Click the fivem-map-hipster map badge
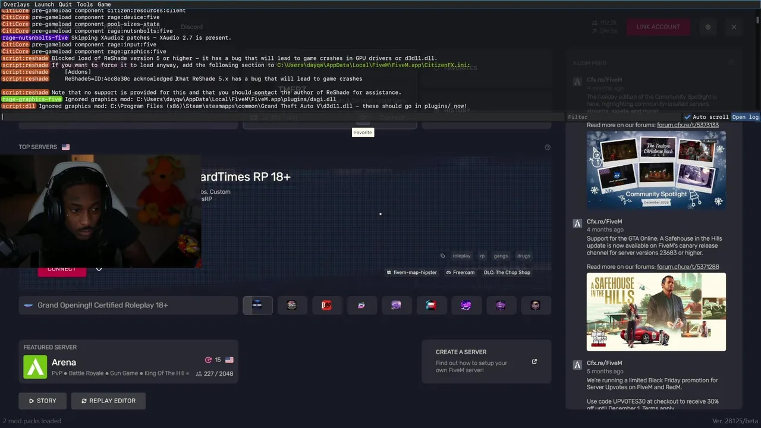761x428 pixels. point(411,272)
